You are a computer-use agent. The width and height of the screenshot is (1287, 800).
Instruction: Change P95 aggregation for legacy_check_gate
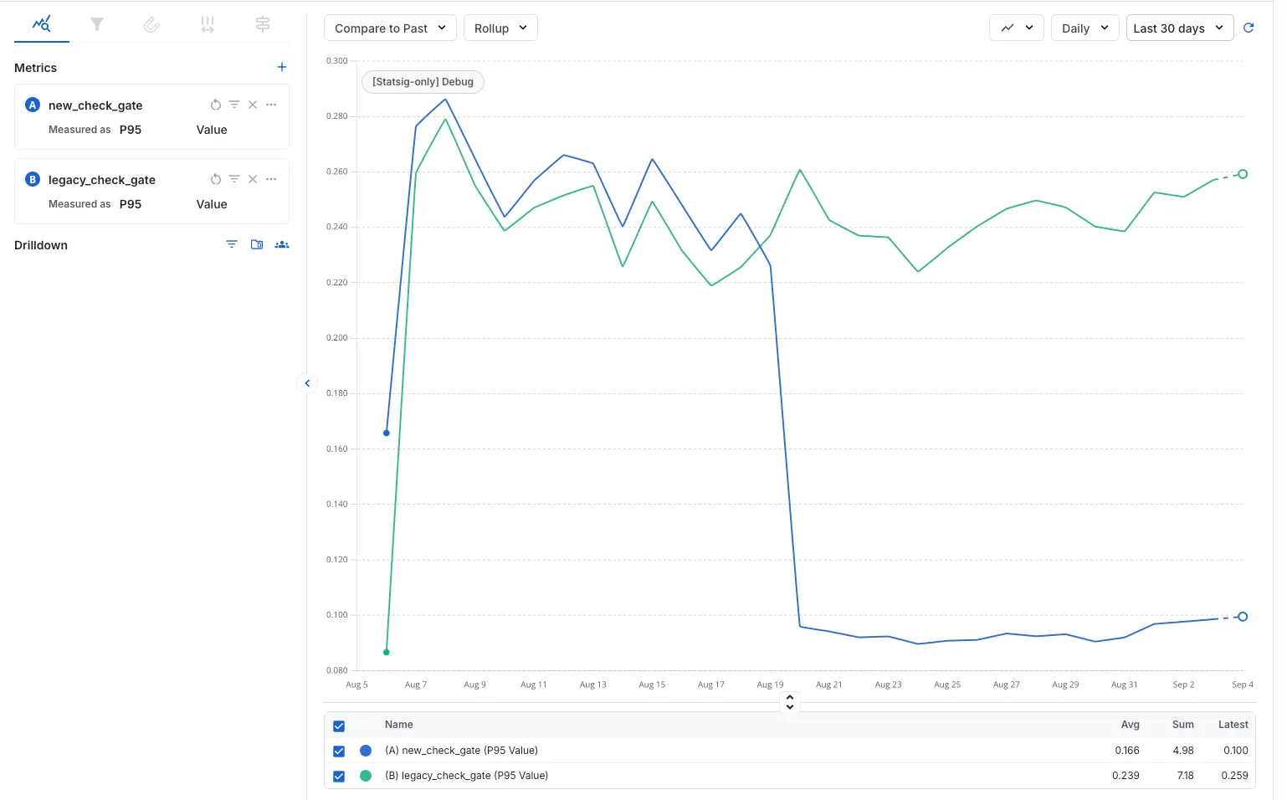131,204
